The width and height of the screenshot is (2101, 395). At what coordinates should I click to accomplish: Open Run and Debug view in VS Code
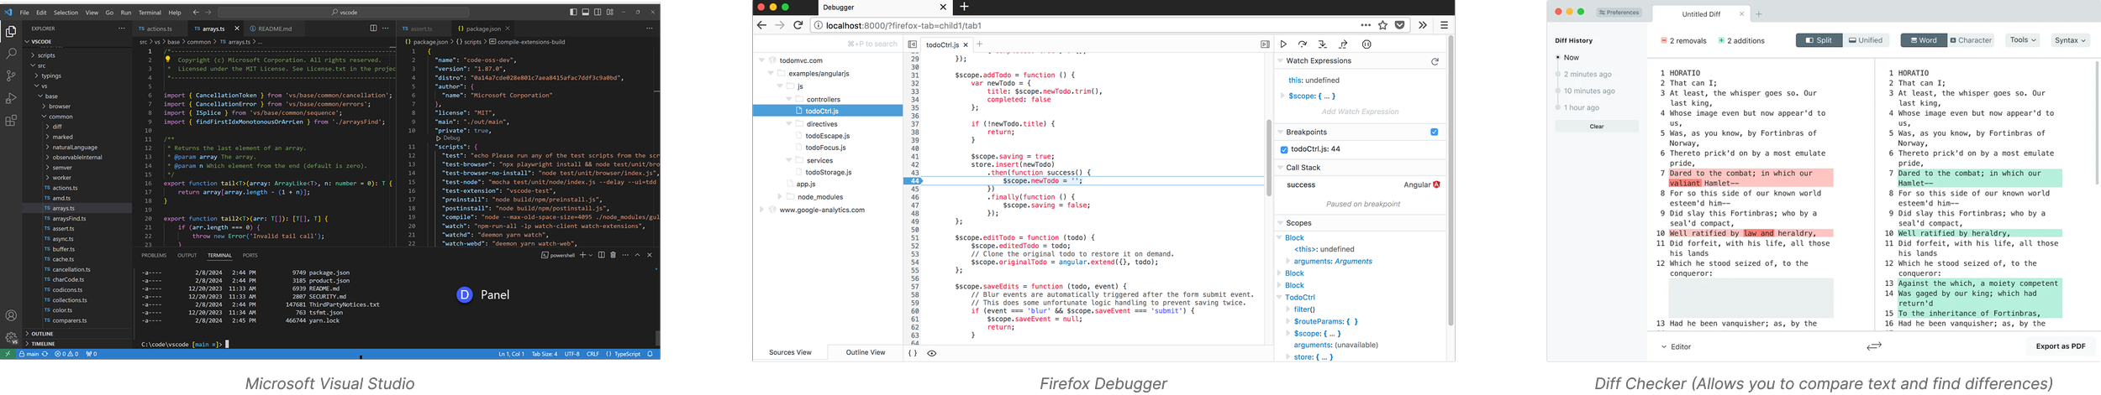11,98
